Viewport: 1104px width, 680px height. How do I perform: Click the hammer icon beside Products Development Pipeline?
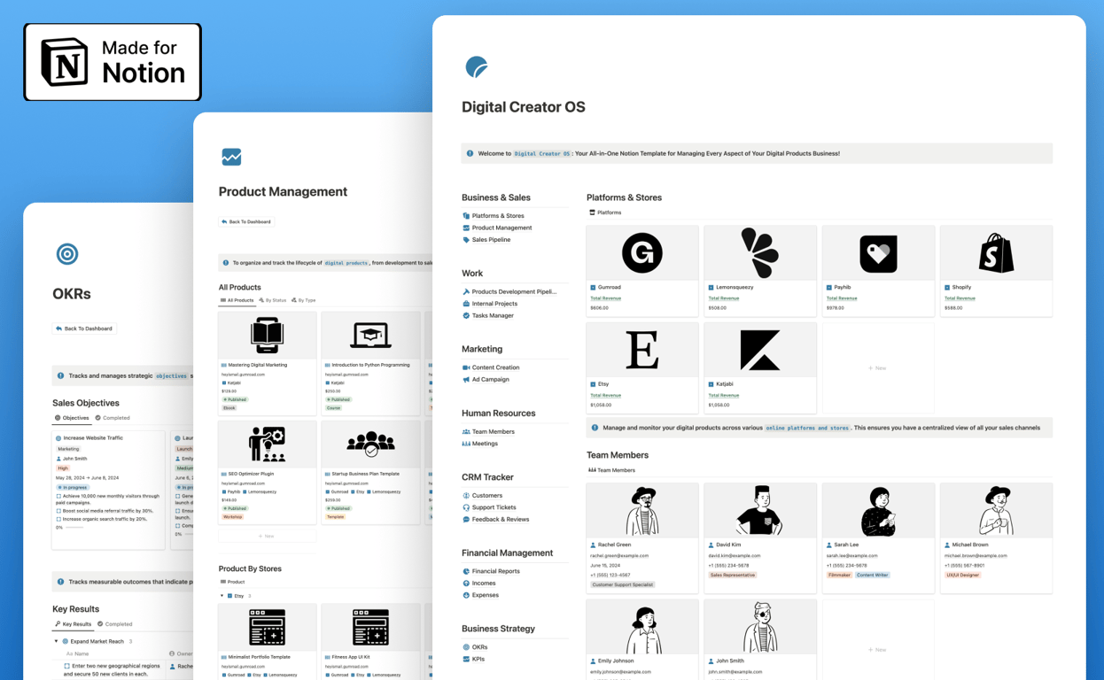pos(466,291)
